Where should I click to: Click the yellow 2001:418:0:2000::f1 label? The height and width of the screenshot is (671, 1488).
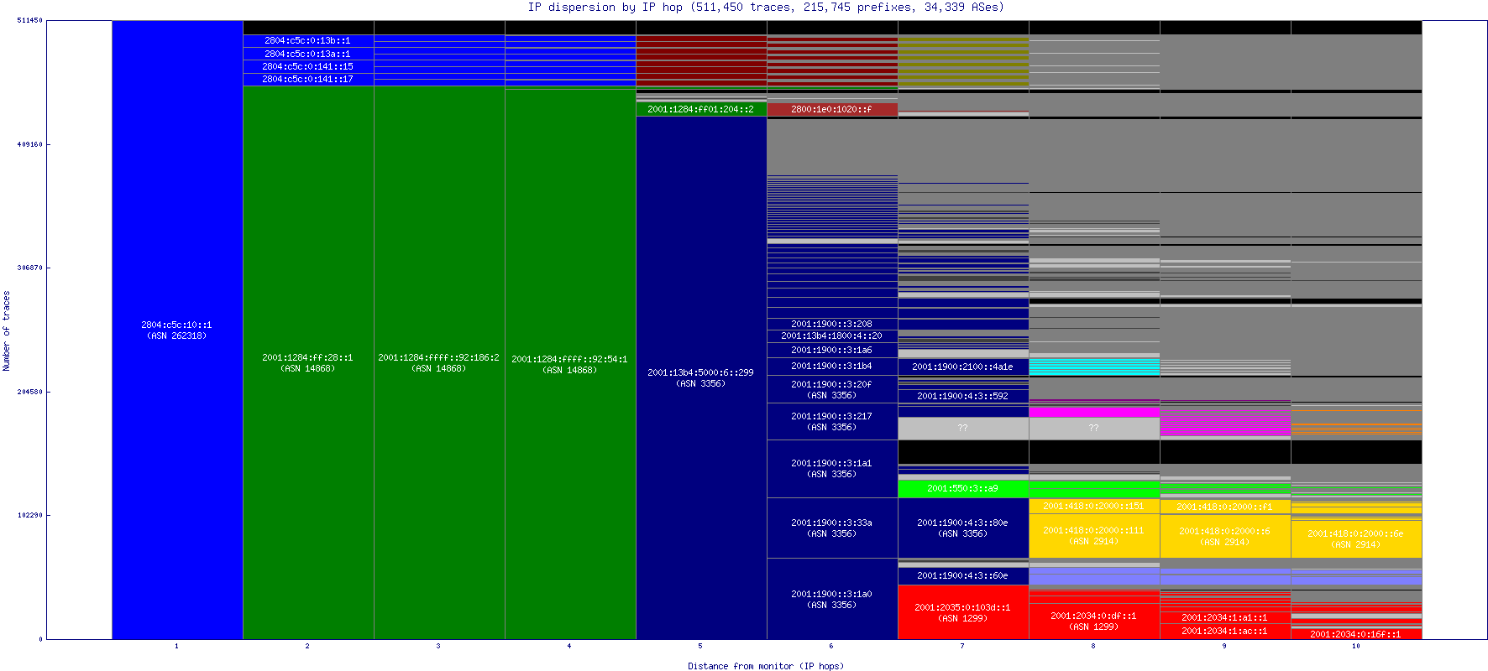coord(1224,507)
